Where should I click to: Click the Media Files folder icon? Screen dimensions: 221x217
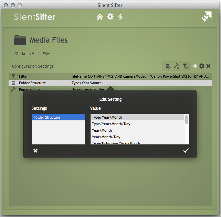pyautogui.click(x=20, y=40)
